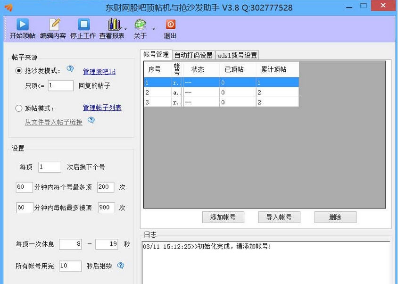Open the 管理股吧Id link
Screen dimensions: 398x284
tap(99, 72)
